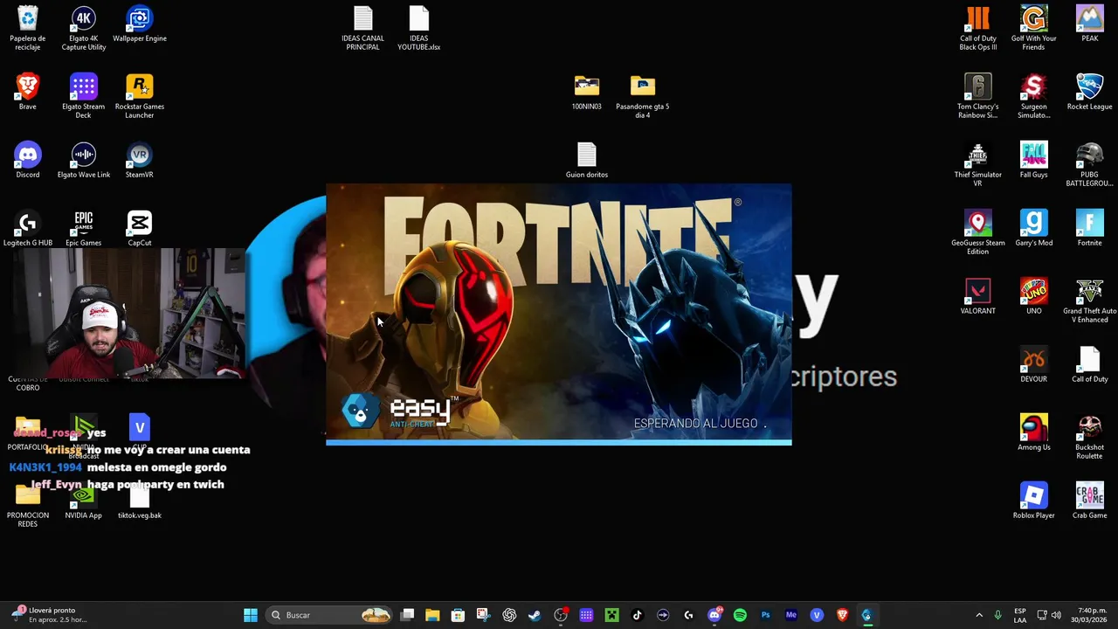The image size is (1118, 629).
Task: Select the Pasandome gta 5 dia 4 folder
Action: click(643, 95)
